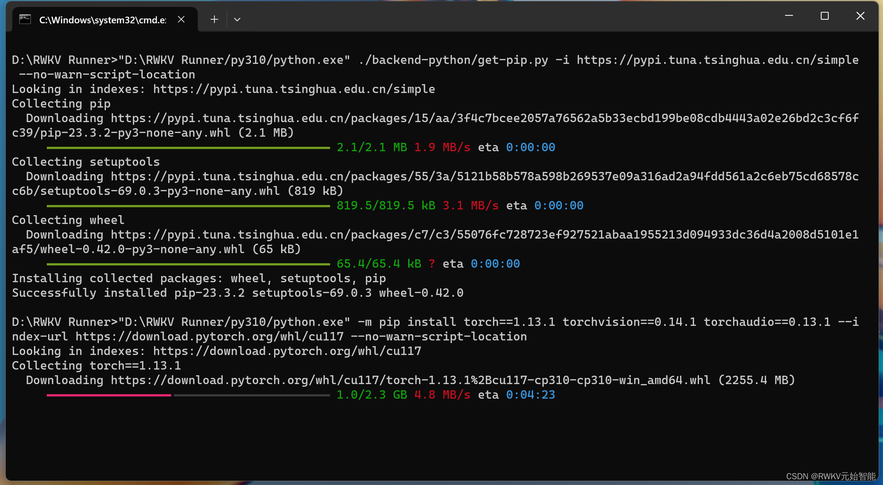This screenshot has height=485, width=883.
Task: Click the eta 0:04:23 time text
Action: (530, 395)
